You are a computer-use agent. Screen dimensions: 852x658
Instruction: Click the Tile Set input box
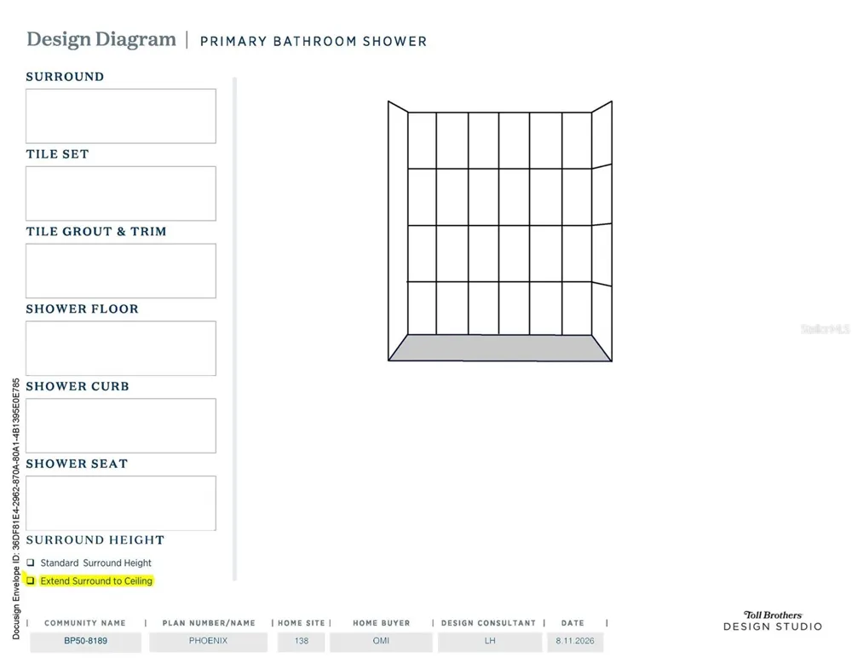point(121,193)
